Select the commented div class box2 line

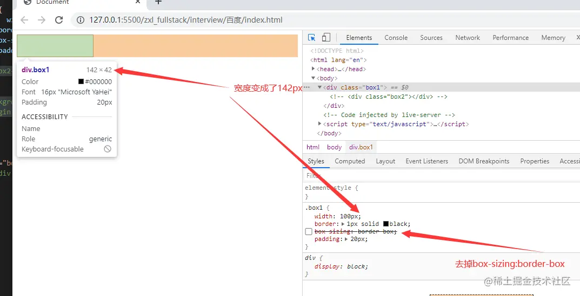389,97
